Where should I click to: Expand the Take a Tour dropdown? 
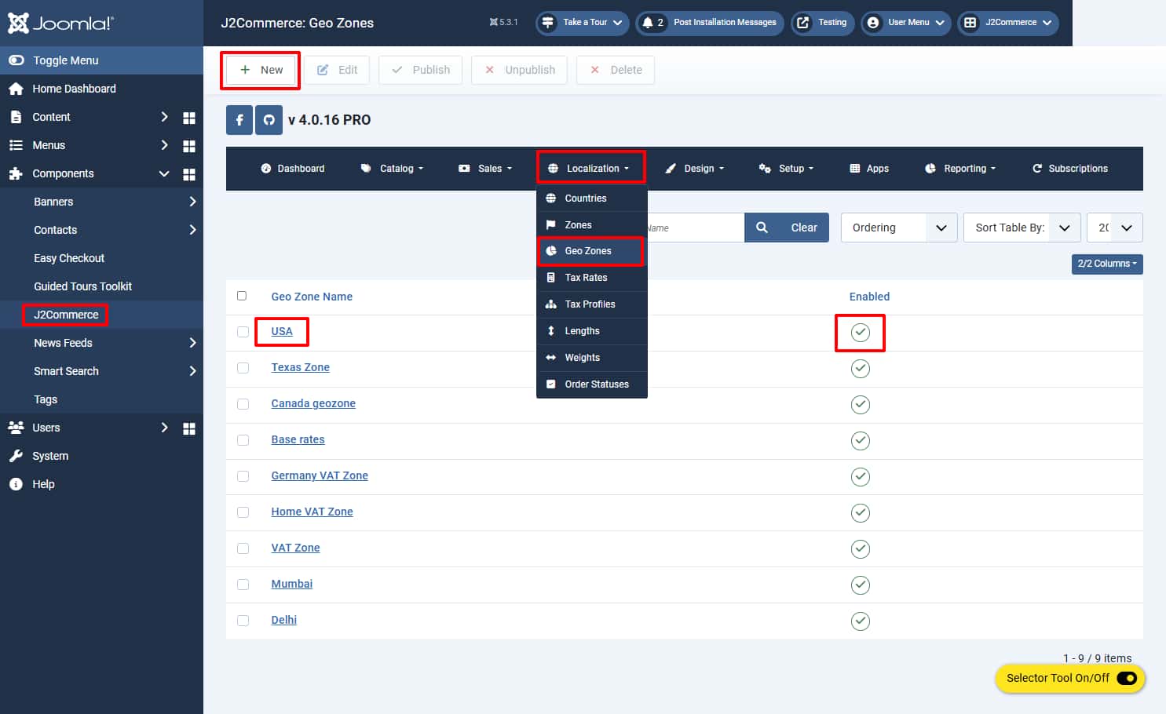tap(583, 23)
